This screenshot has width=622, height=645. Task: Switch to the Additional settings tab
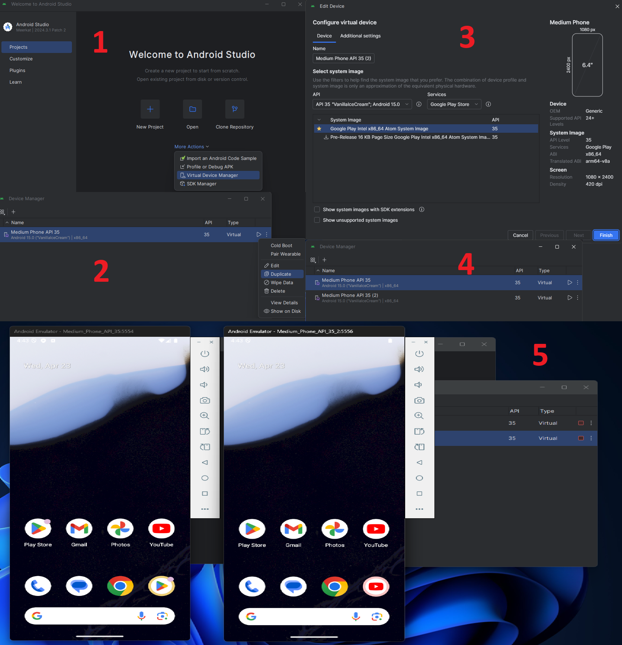[x=360, y=36]
